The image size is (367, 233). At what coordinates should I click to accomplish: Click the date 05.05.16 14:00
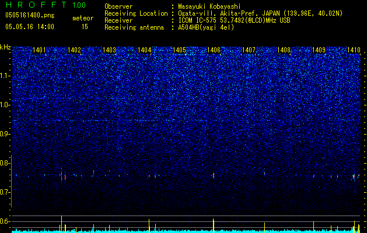[30, 27]
